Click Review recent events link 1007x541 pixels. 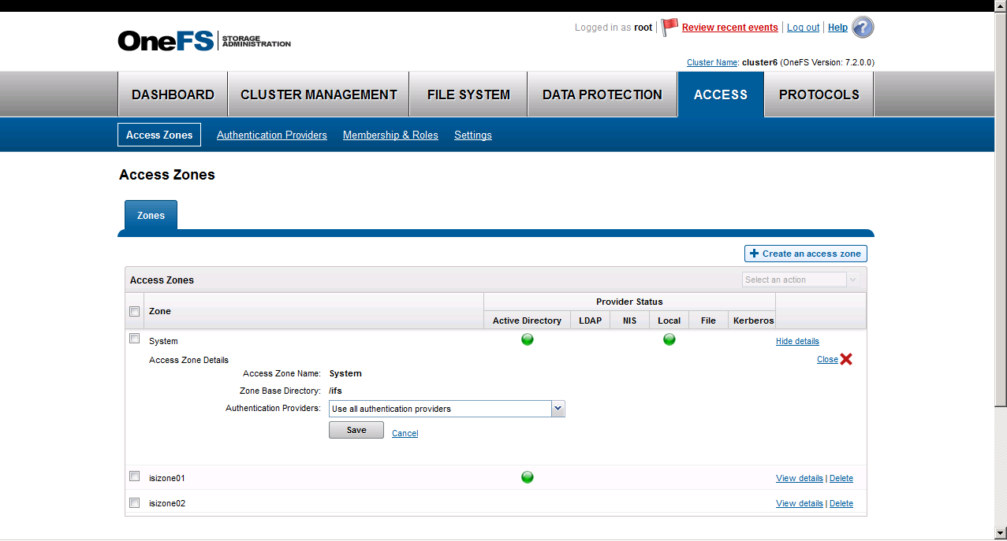(x=730, y=28)
